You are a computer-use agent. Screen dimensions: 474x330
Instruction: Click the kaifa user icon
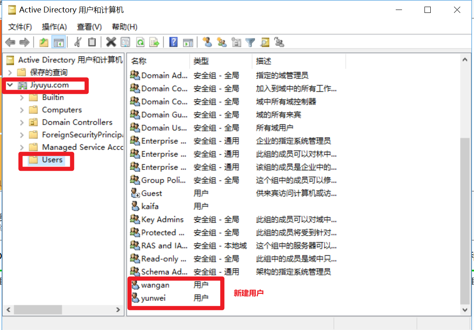click(135, 206)
